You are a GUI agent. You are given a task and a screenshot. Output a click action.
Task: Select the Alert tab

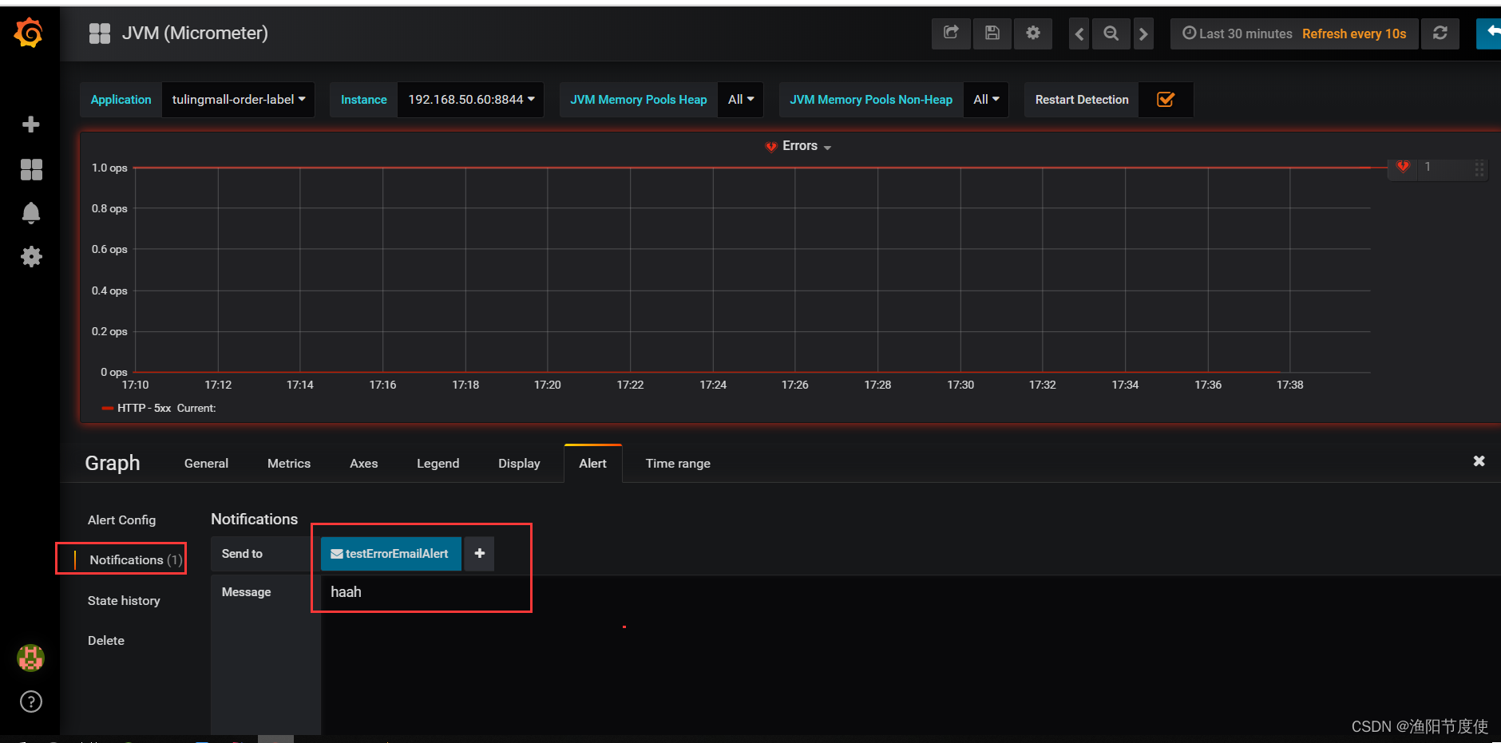[x=592, y=464]
